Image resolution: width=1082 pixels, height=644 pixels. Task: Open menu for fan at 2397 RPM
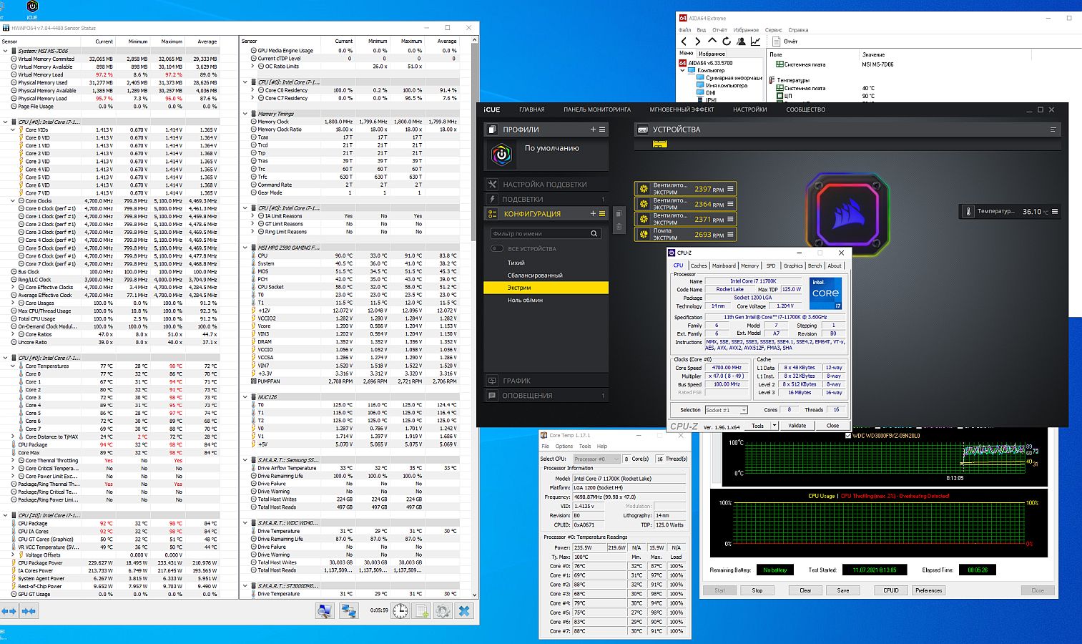730,189
